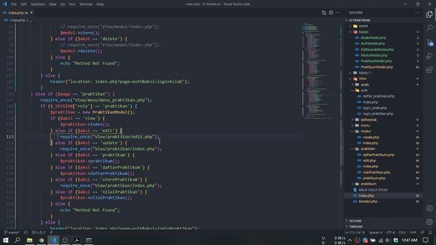Change the PHP language mode
Image resolution: width=436 pixels, height=245 pixels.
click(x=413, y=233)
